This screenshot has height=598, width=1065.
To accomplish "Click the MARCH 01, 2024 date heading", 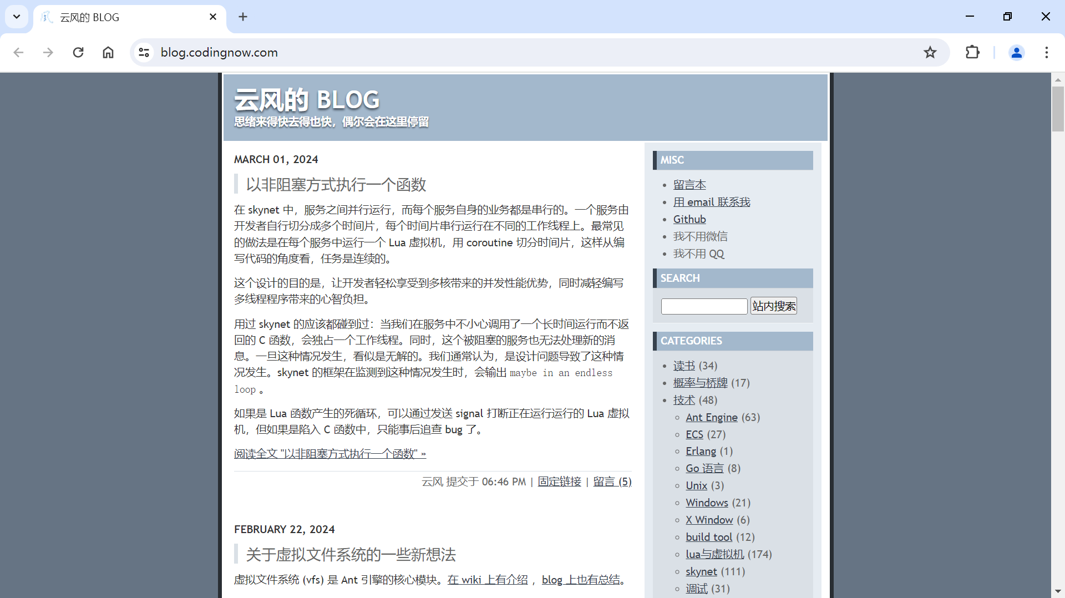I will 276,160.
